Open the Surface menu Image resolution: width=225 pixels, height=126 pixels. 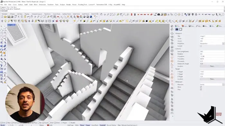point(20,4)
